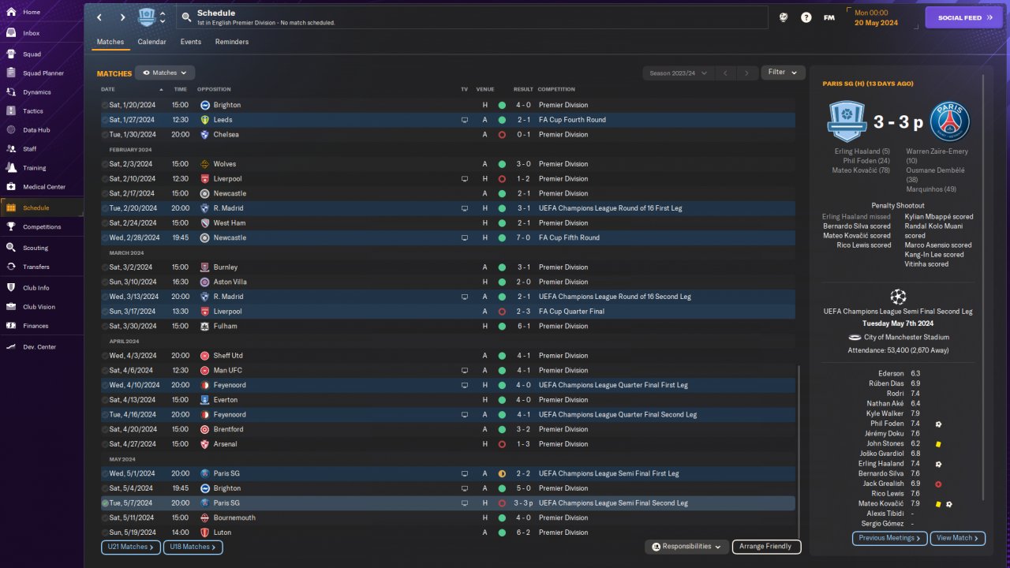Open the Transfers sidebar icon

(x=11, y=267)
